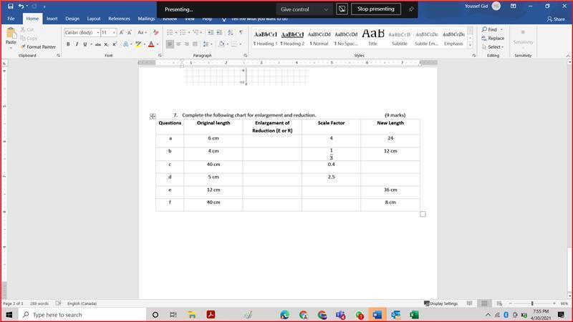Click the table move handle
The height and width of the screenshot is (322, 573).
pyautogui.click(x=153, y=116)
